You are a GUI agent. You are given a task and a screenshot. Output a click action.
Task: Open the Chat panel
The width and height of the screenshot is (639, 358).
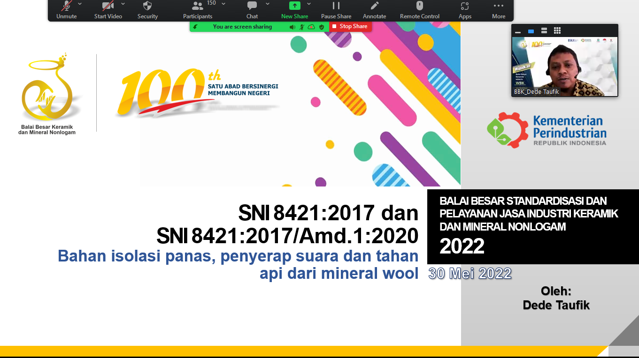pos(252,10)
